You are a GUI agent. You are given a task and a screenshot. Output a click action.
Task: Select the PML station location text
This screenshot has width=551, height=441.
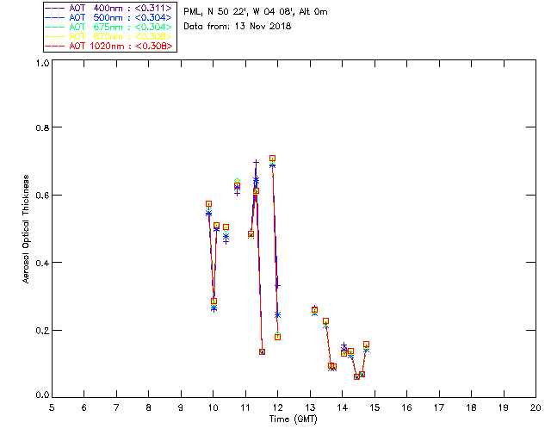pyautogui.click(x=256, y=12)
